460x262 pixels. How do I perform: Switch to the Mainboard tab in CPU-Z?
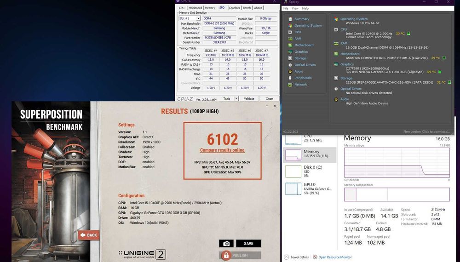pyautogui.click(x=195, y=8)
